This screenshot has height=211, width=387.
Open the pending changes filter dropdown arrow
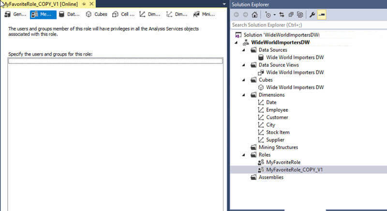[x=274, y=15]
